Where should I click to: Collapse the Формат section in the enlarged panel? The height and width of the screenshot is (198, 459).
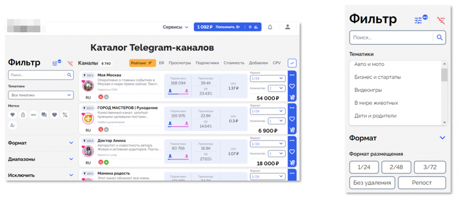(442, 138)
